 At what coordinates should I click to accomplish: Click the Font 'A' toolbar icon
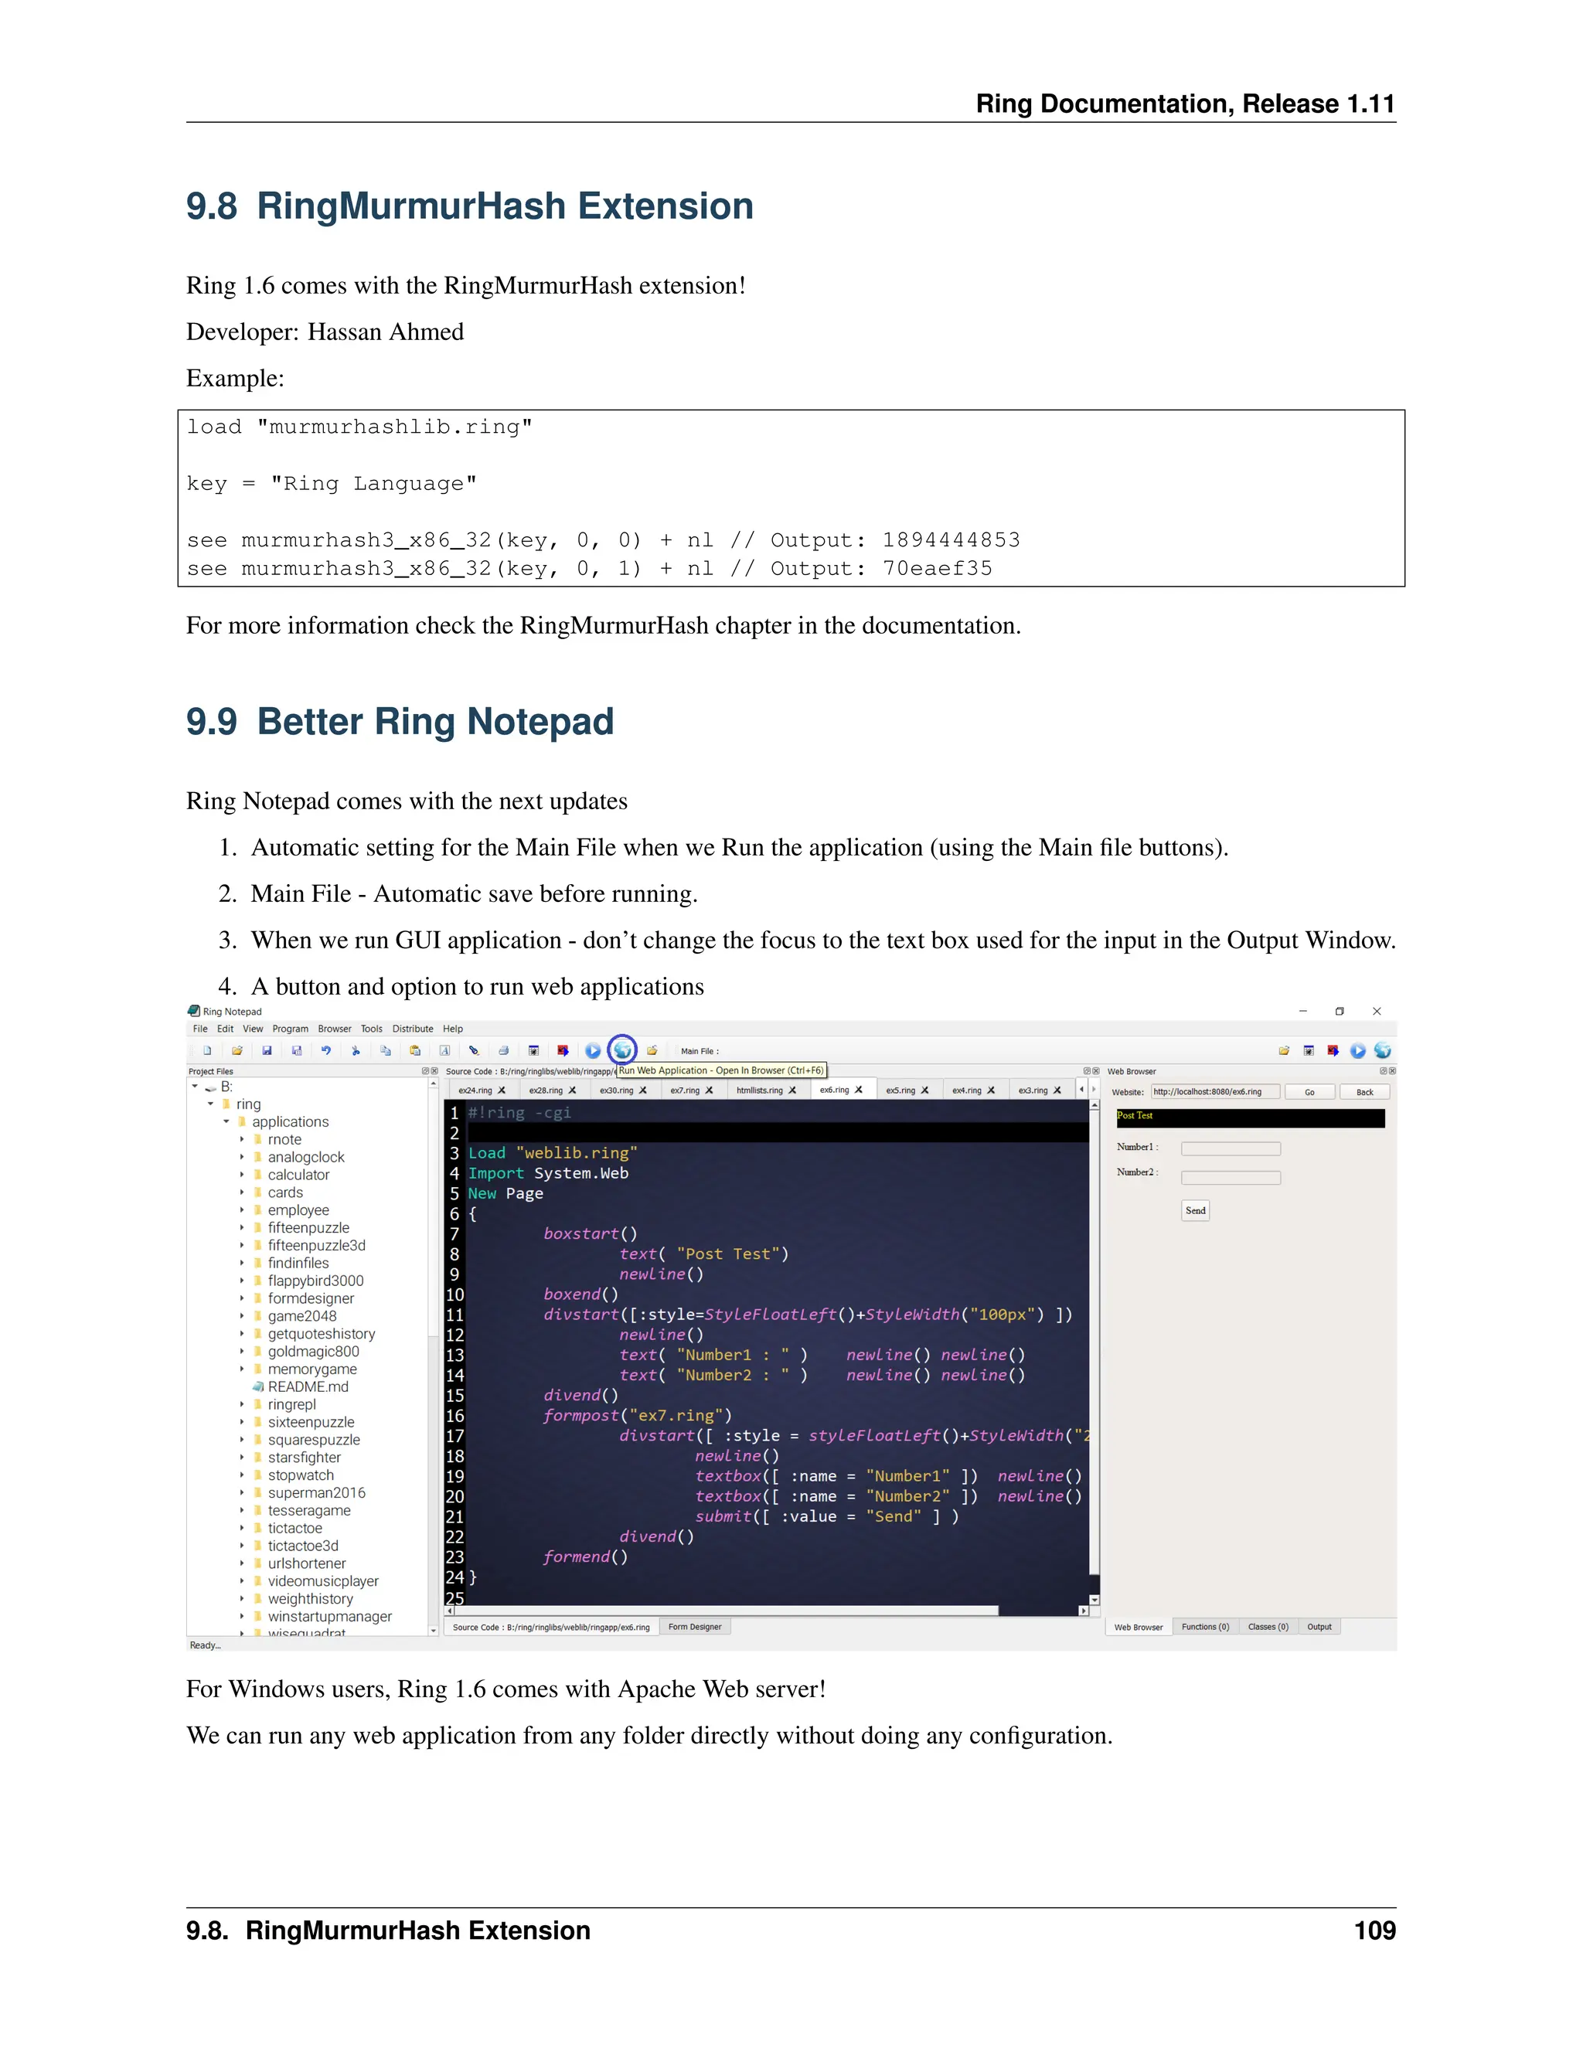[444, 1050]
